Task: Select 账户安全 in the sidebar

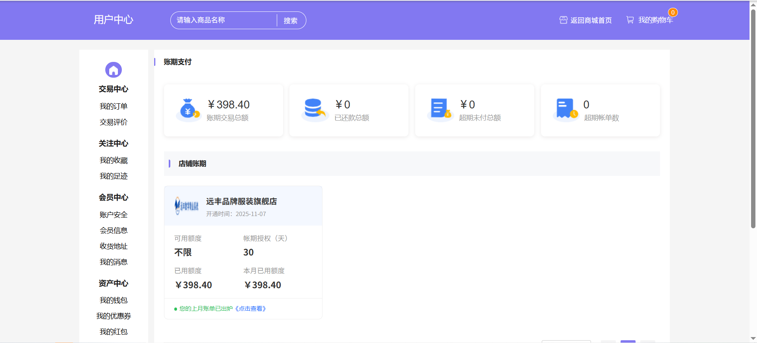Action: [114, 215]
